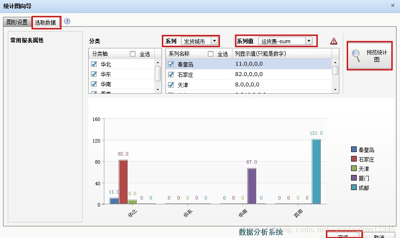400x238 pixels.
Task: Click the magnifier preview chart icon
Action: click(355, 56)
